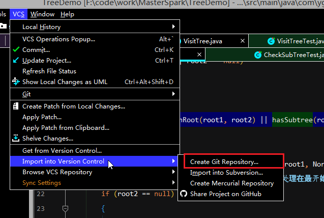Click line number 22 in gutter

coord(41,194)
